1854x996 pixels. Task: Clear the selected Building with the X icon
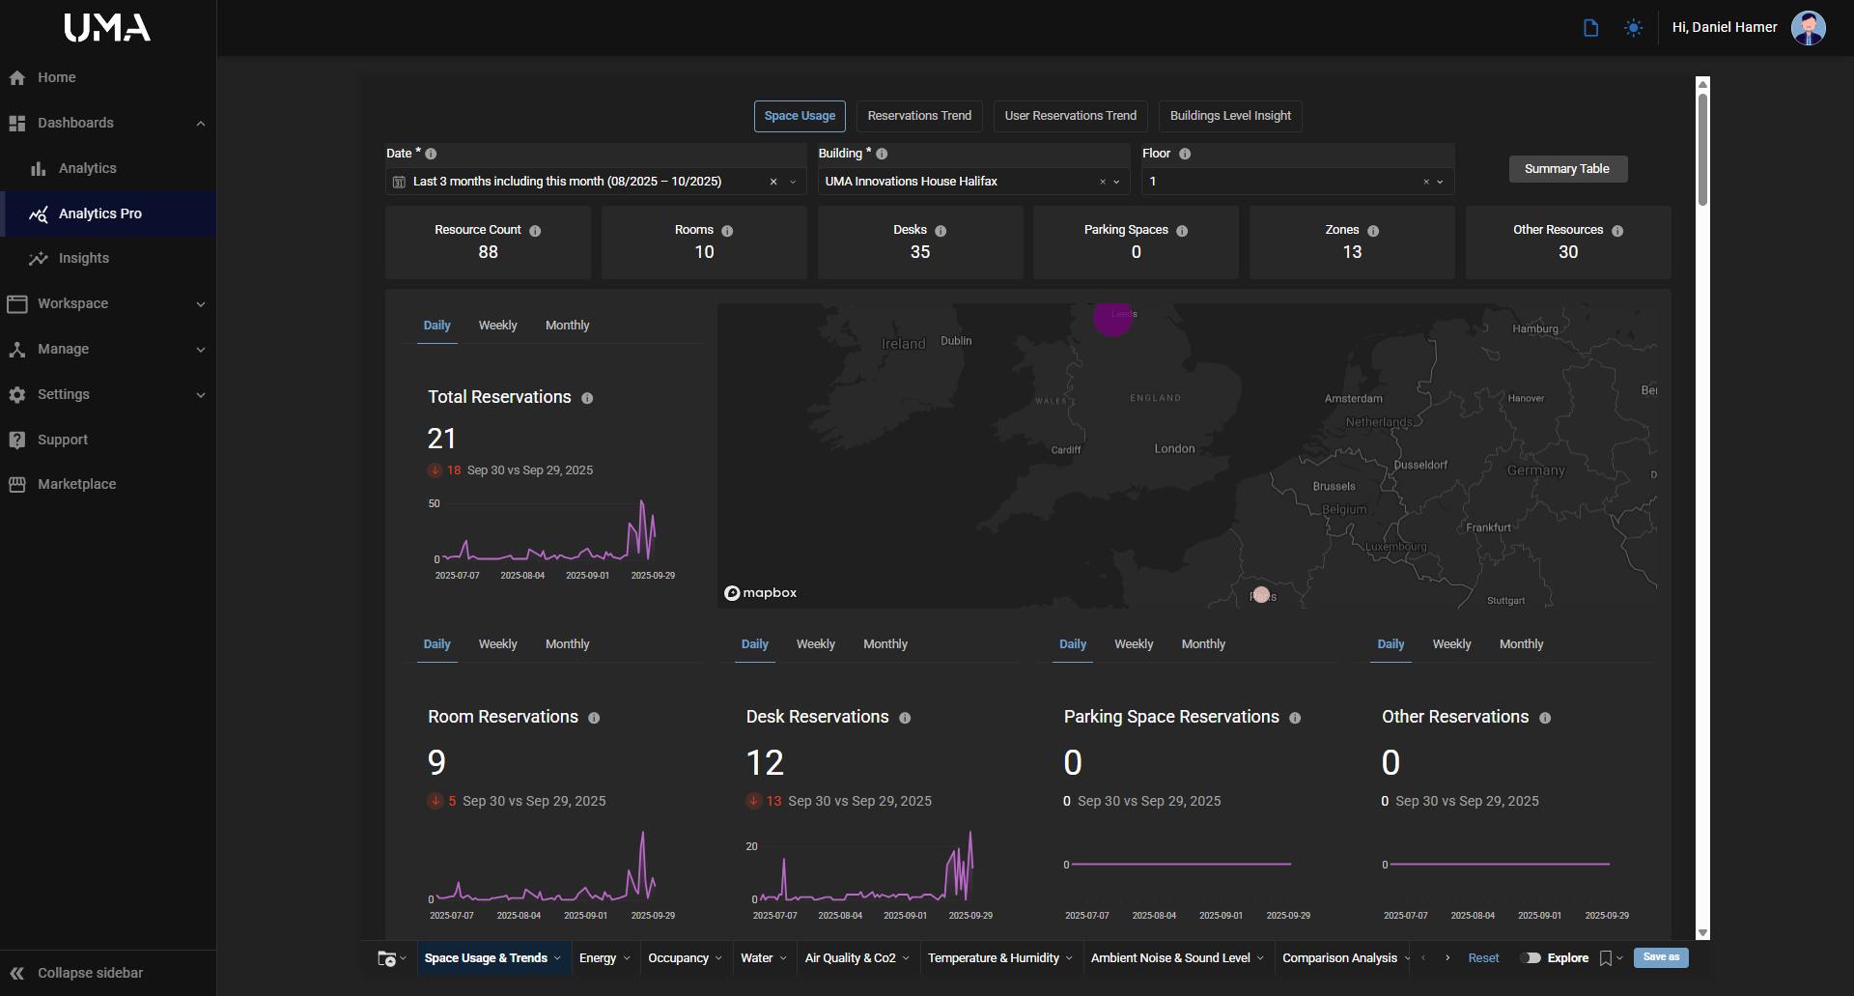pos(1103,182)
